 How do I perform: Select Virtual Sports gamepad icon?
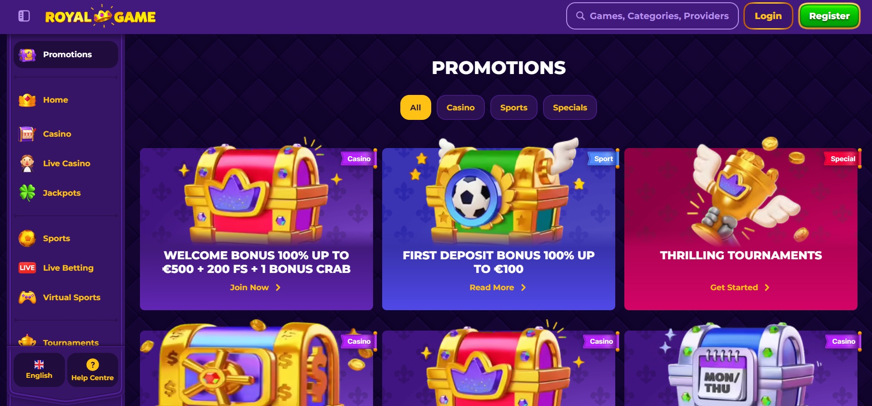point(27,297)
